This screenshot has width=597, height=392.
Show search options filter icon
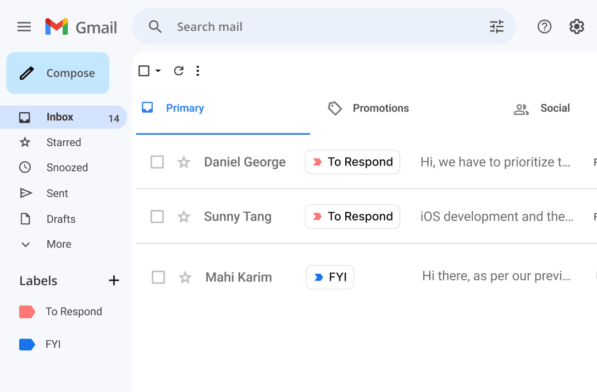(x=496, y=27)
